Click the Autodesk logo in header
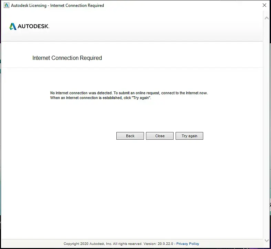Viewport: 271px width, 249px height. (x=29, y=26)
